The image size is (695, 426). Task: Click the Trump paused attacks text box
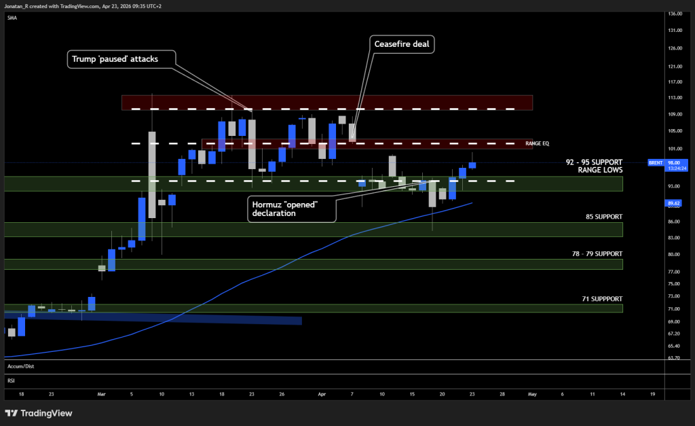pyautogui.click(x=121, y=59)
